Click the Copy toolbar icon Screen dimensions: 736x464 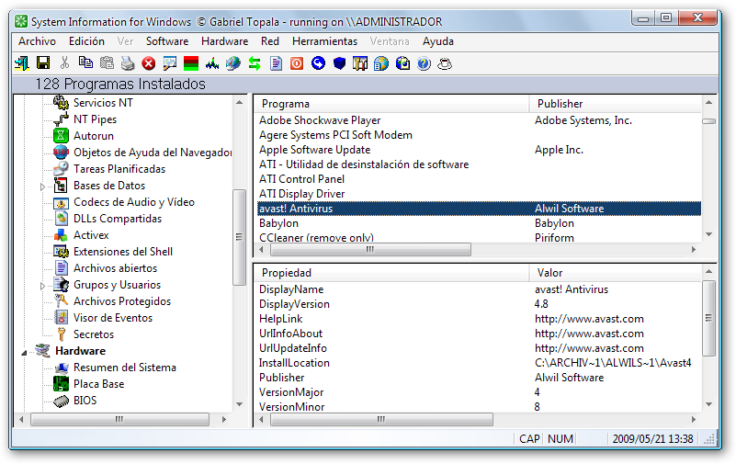[85, 63]
